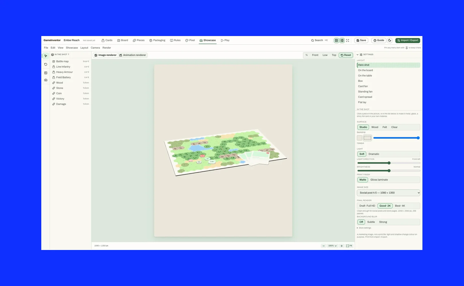The height and width of the screenshot is (286, 464).
Task: Zoom in with the plus icon
Action: [x=342, y=246]
